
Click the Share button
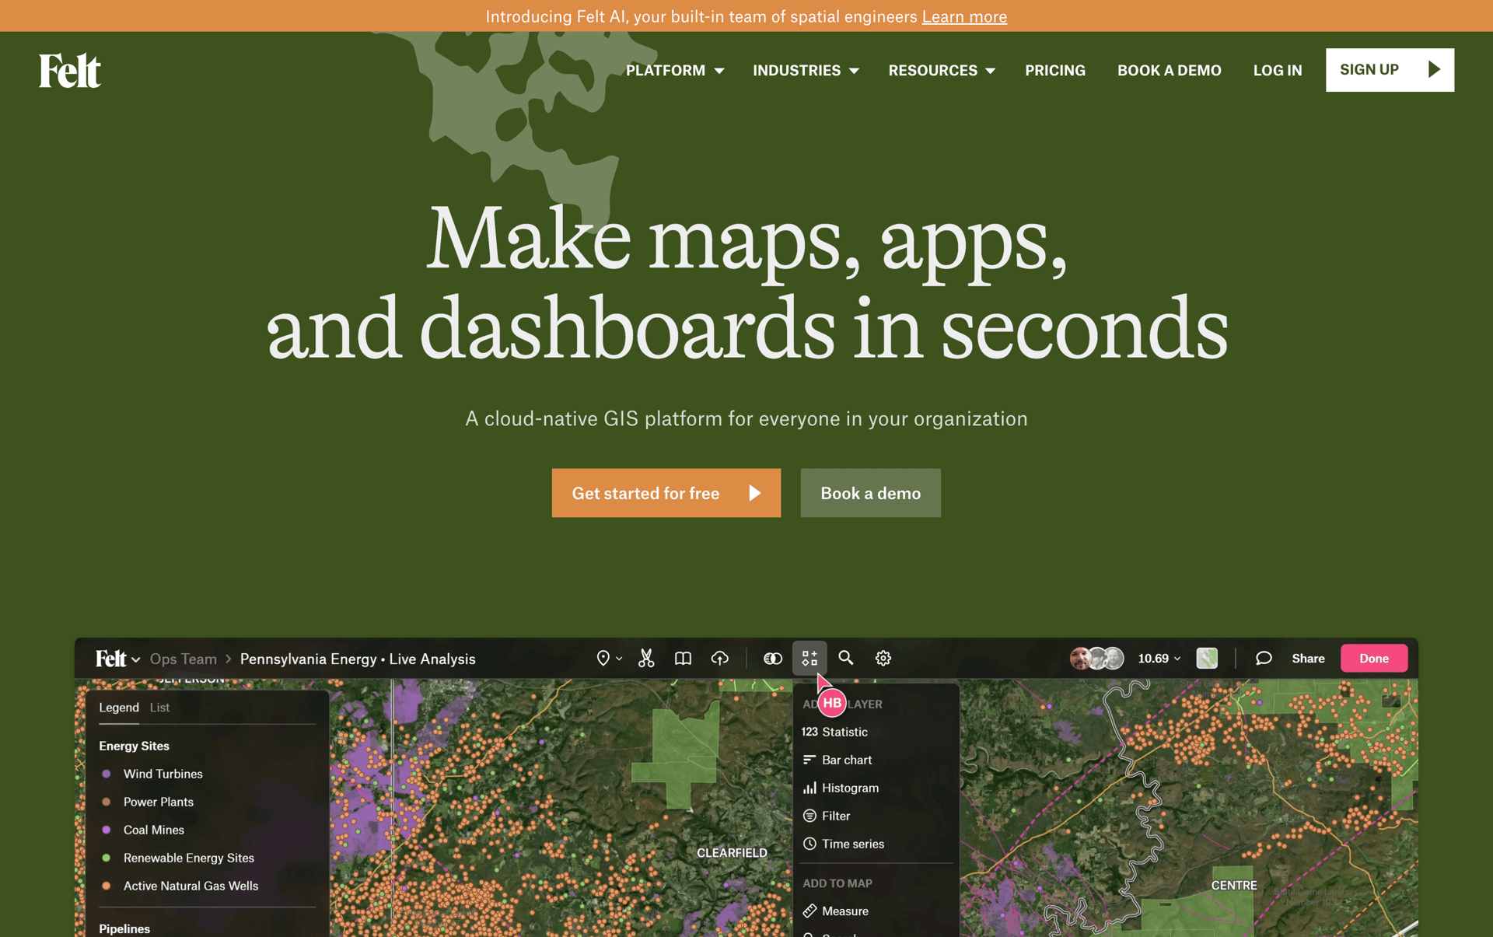click(x=1308, y=659)
